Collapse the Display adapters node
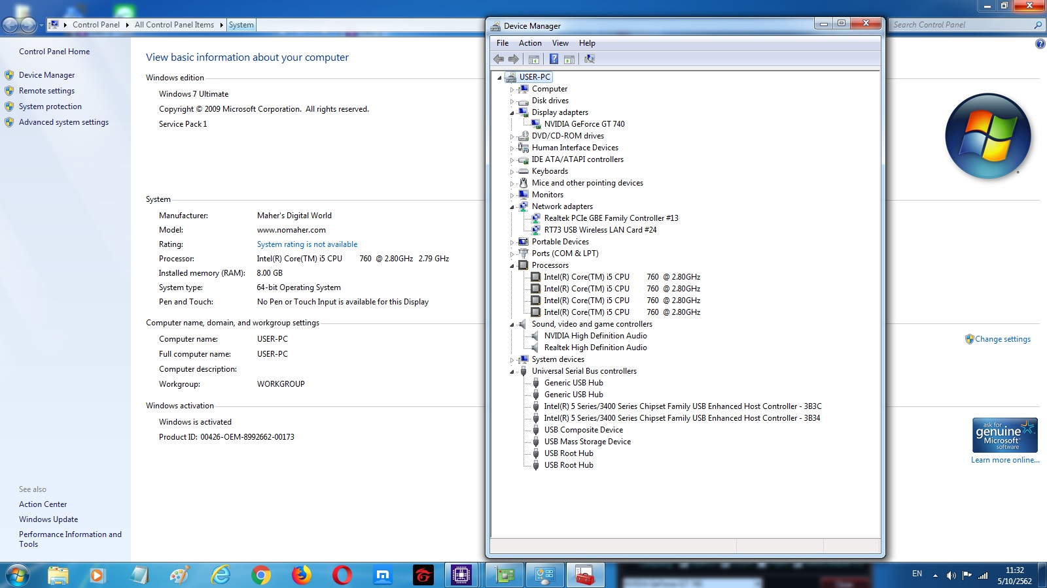The width and height of the screenshot is (1047, 588). tap(512, 113)
